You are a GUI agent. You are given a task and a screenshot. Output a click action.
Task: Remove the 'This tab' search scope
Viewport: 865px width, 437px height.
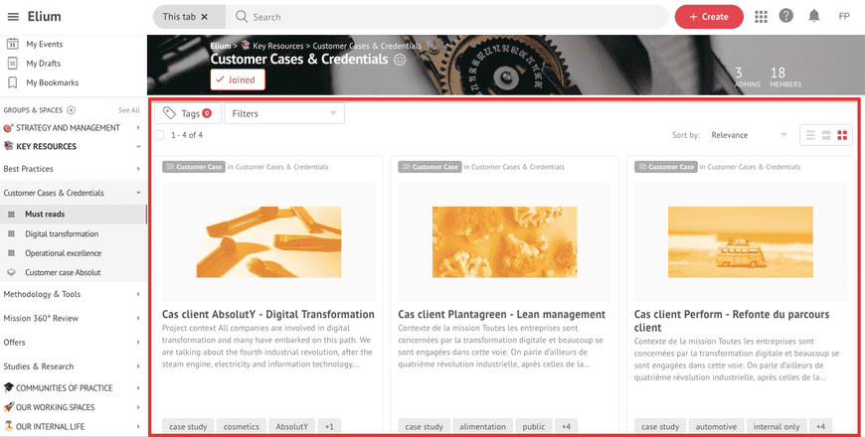pyautogui.click(x=204, y=17)
